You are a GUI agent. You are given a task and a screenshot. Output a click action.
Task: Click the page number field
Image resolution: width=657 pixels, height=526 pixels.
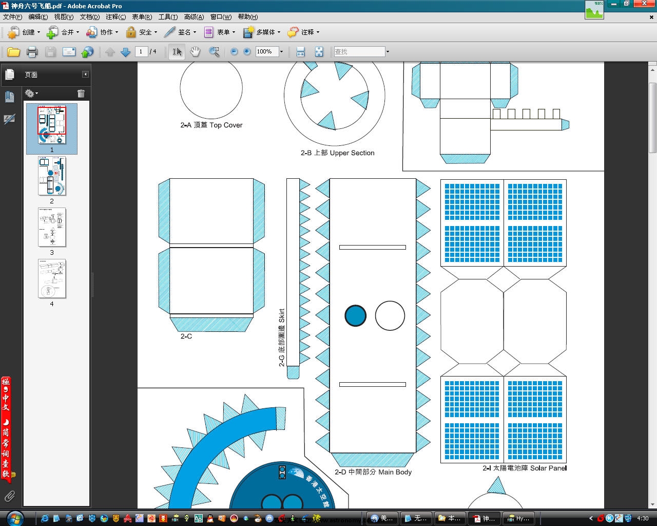click(141, 51)
